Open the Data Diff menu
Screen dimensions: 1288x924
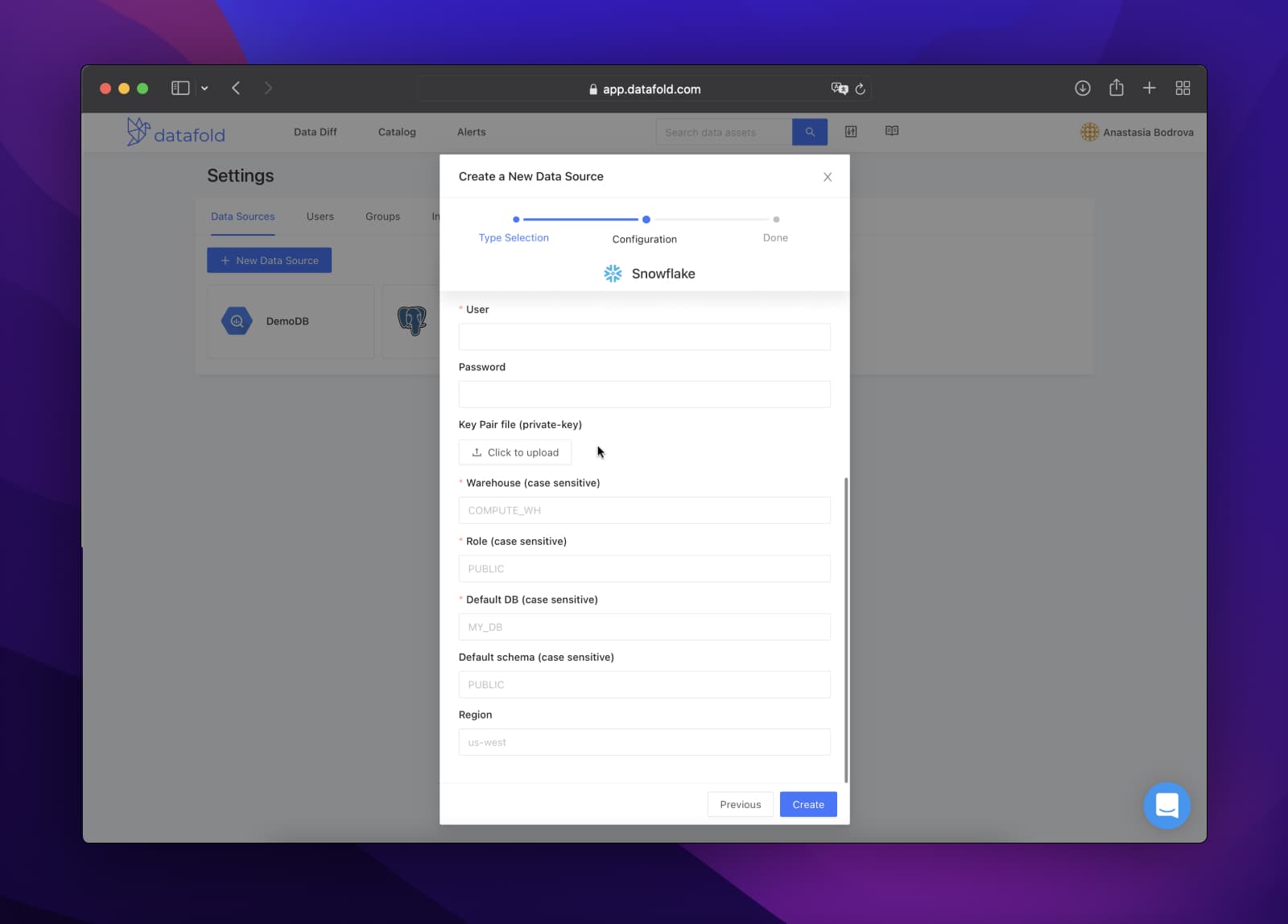tap(316, 132)
